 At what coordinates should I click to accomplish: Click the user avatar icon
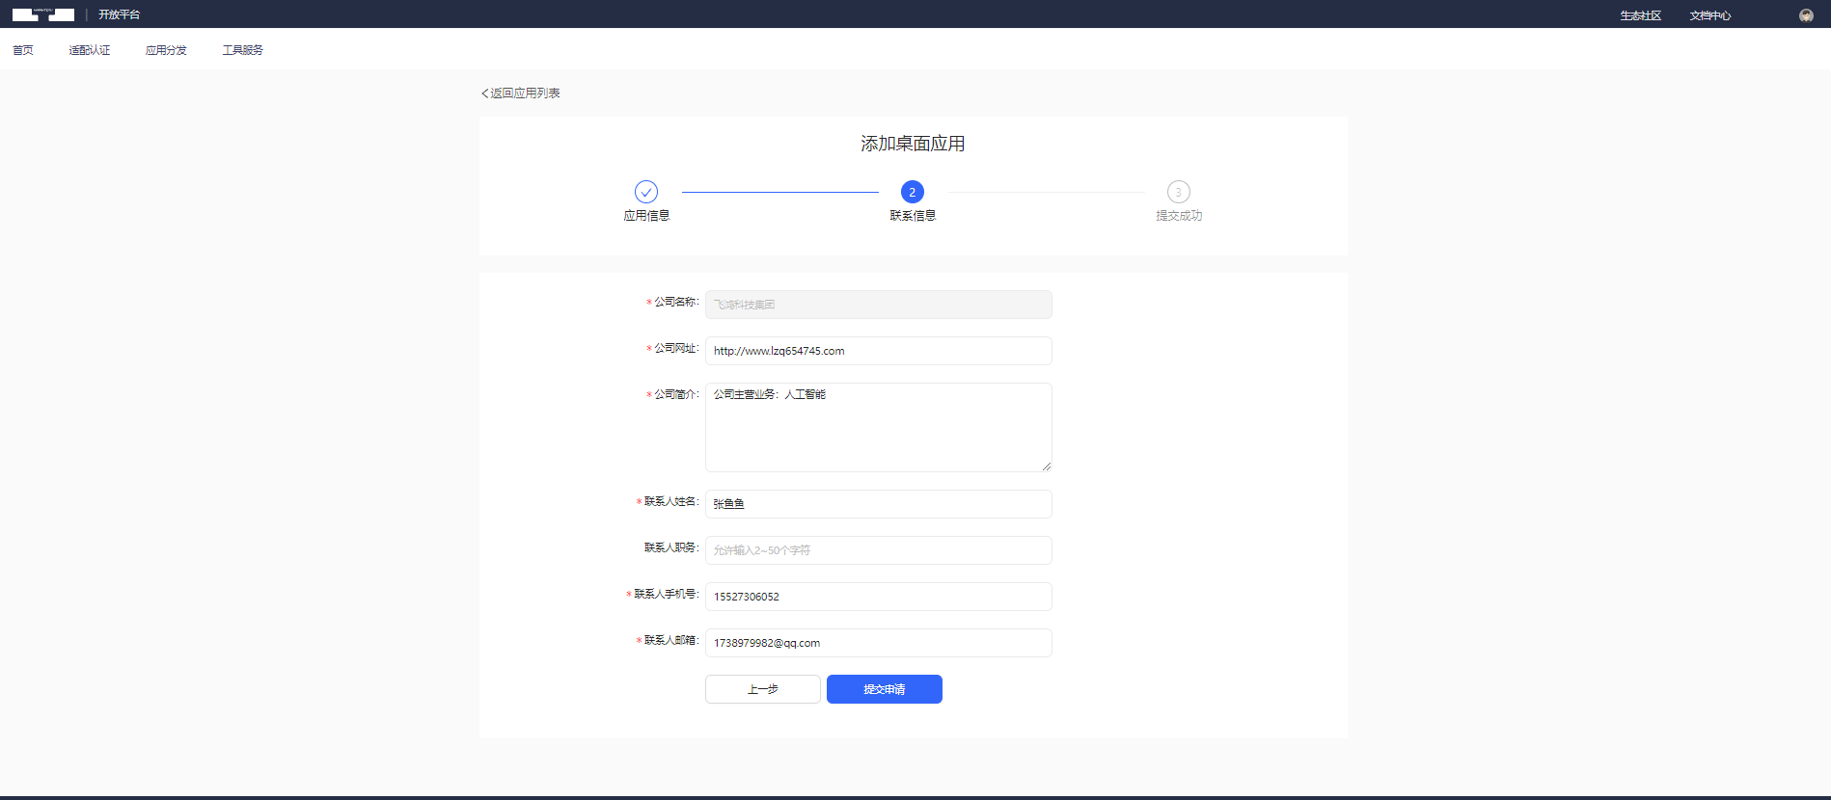click(1806, 15)
